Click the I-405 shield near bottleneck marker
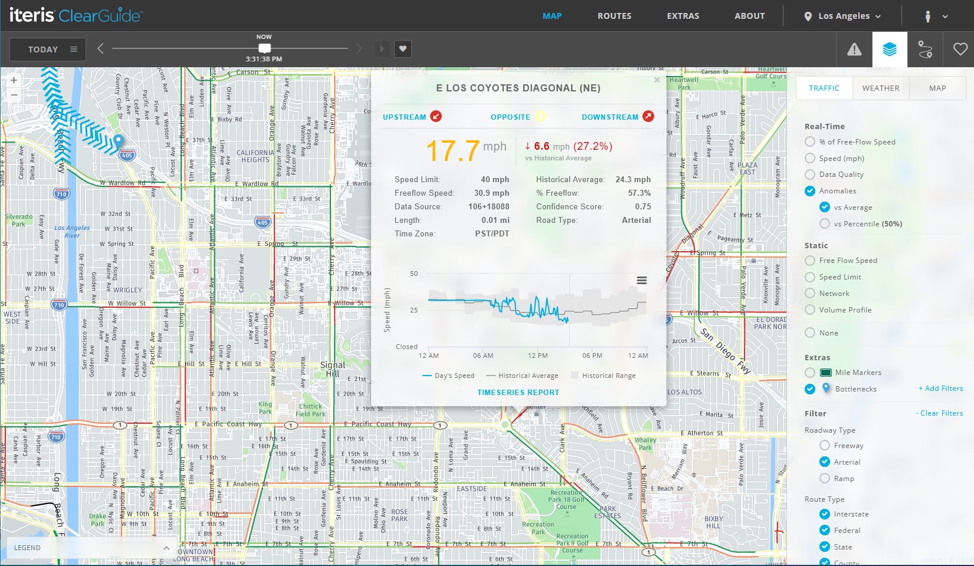This screenshot has height=566, width=974. [x=127, y=156]
